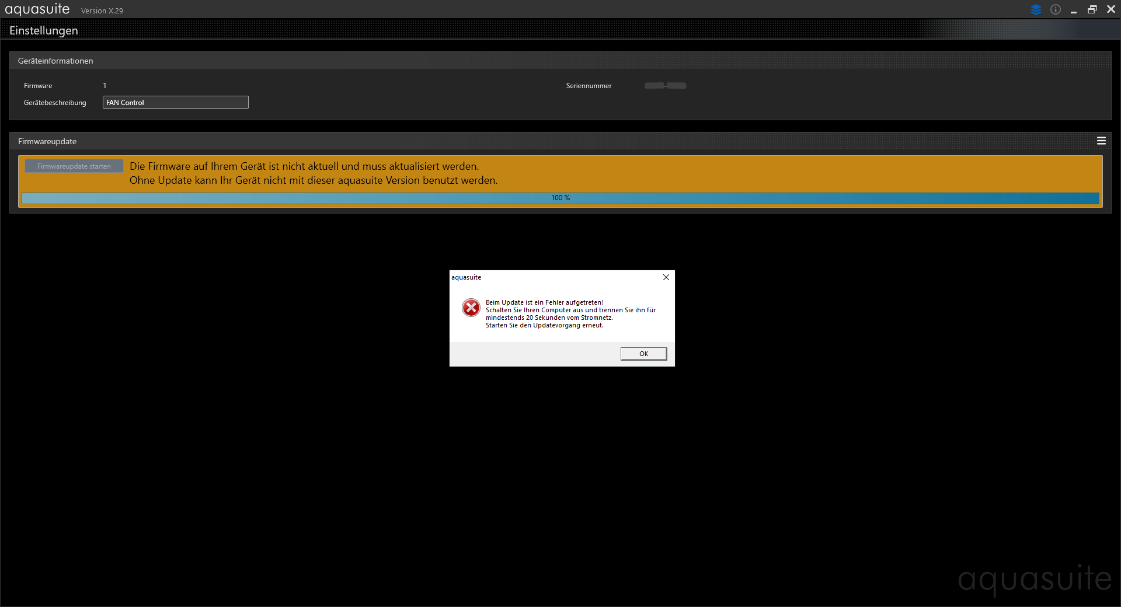Screen dimensions: 1121x607
Task: Click the blue layers stack icon
Action: [x=1036, y=9]
